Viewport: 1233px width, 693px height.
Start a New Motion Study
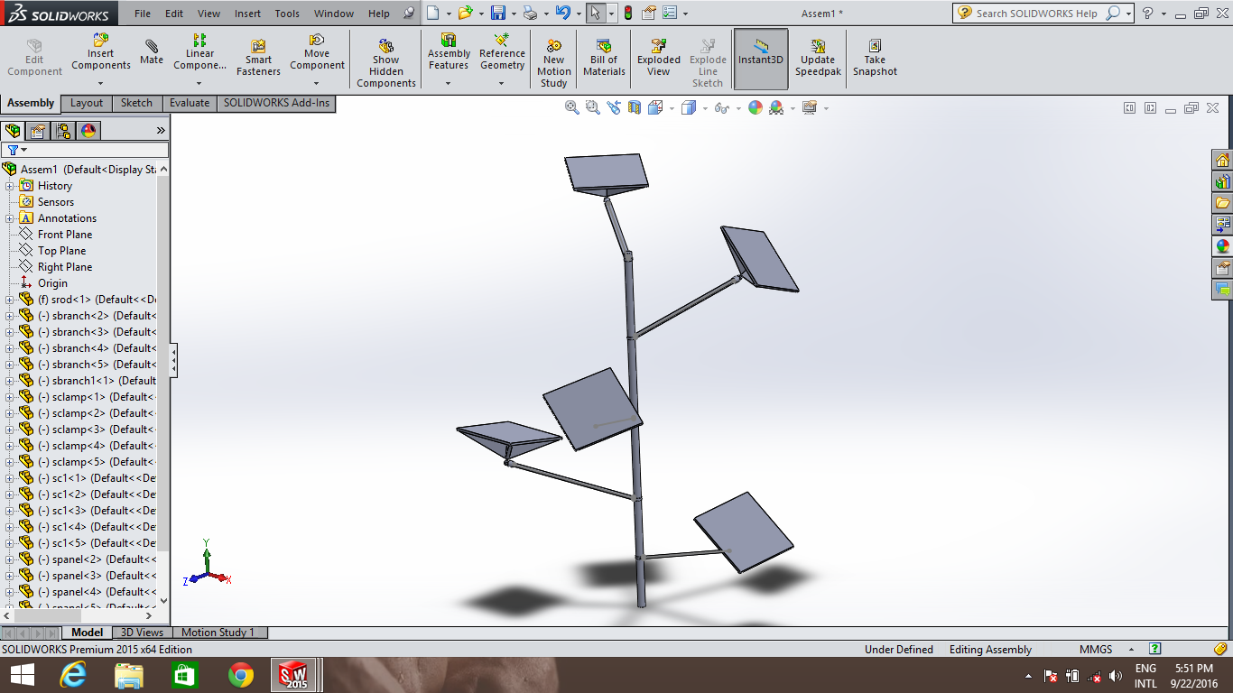(553, 63)
